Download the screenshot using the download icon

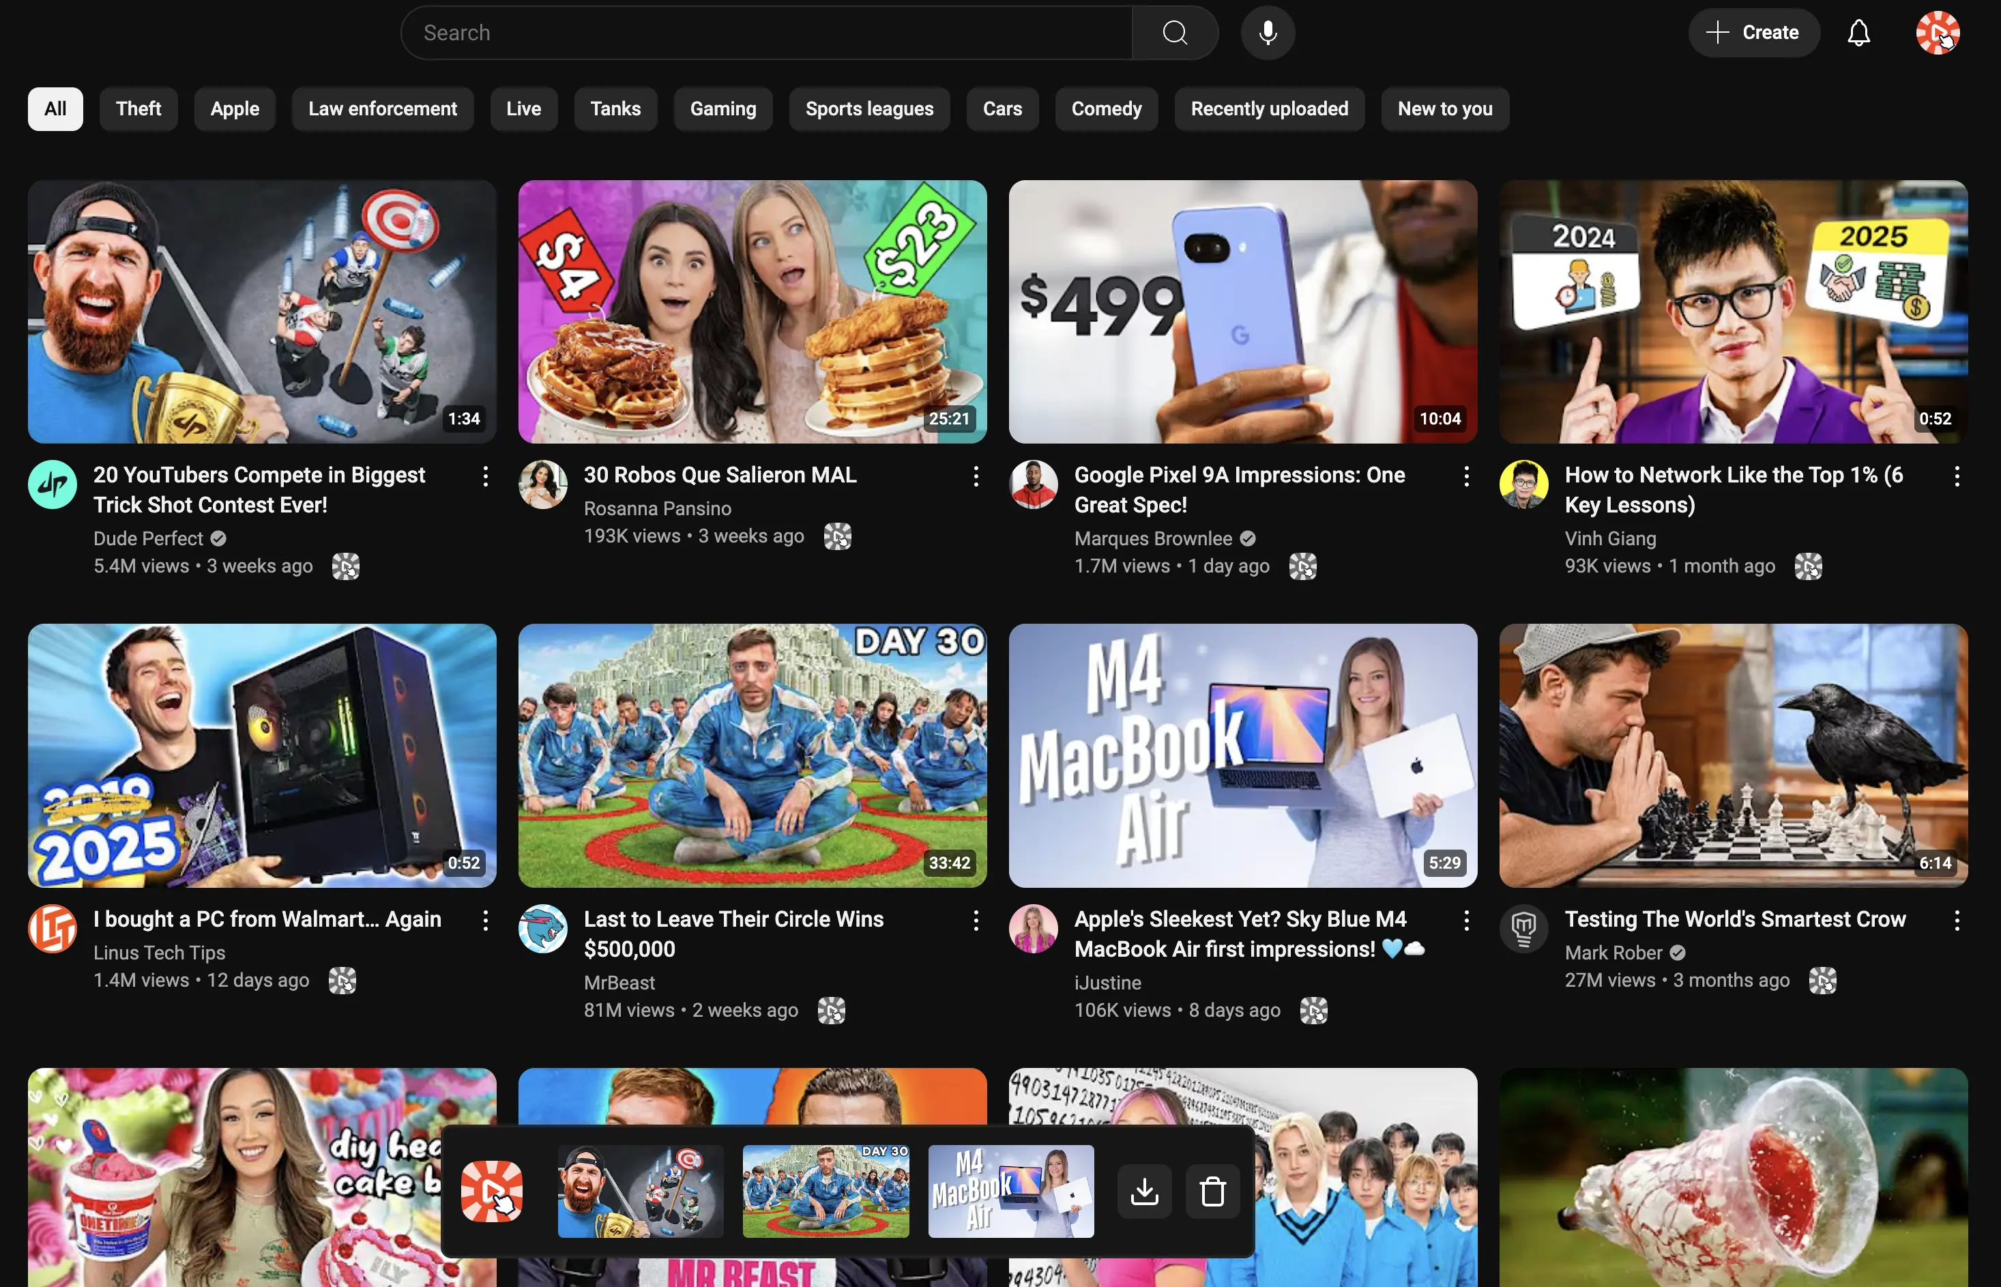tap(1145, 1191)
